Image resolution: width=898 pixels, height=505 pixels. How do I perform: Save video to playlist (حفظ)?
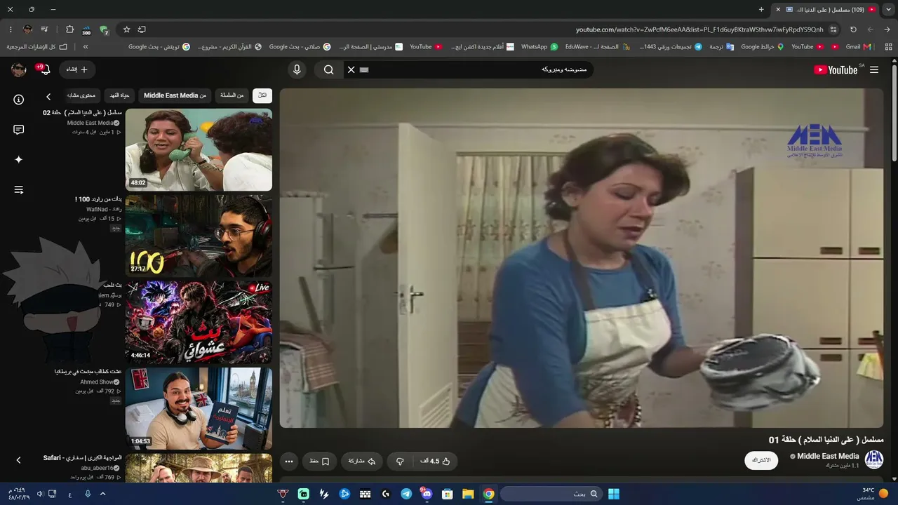(x=319, y=461)
